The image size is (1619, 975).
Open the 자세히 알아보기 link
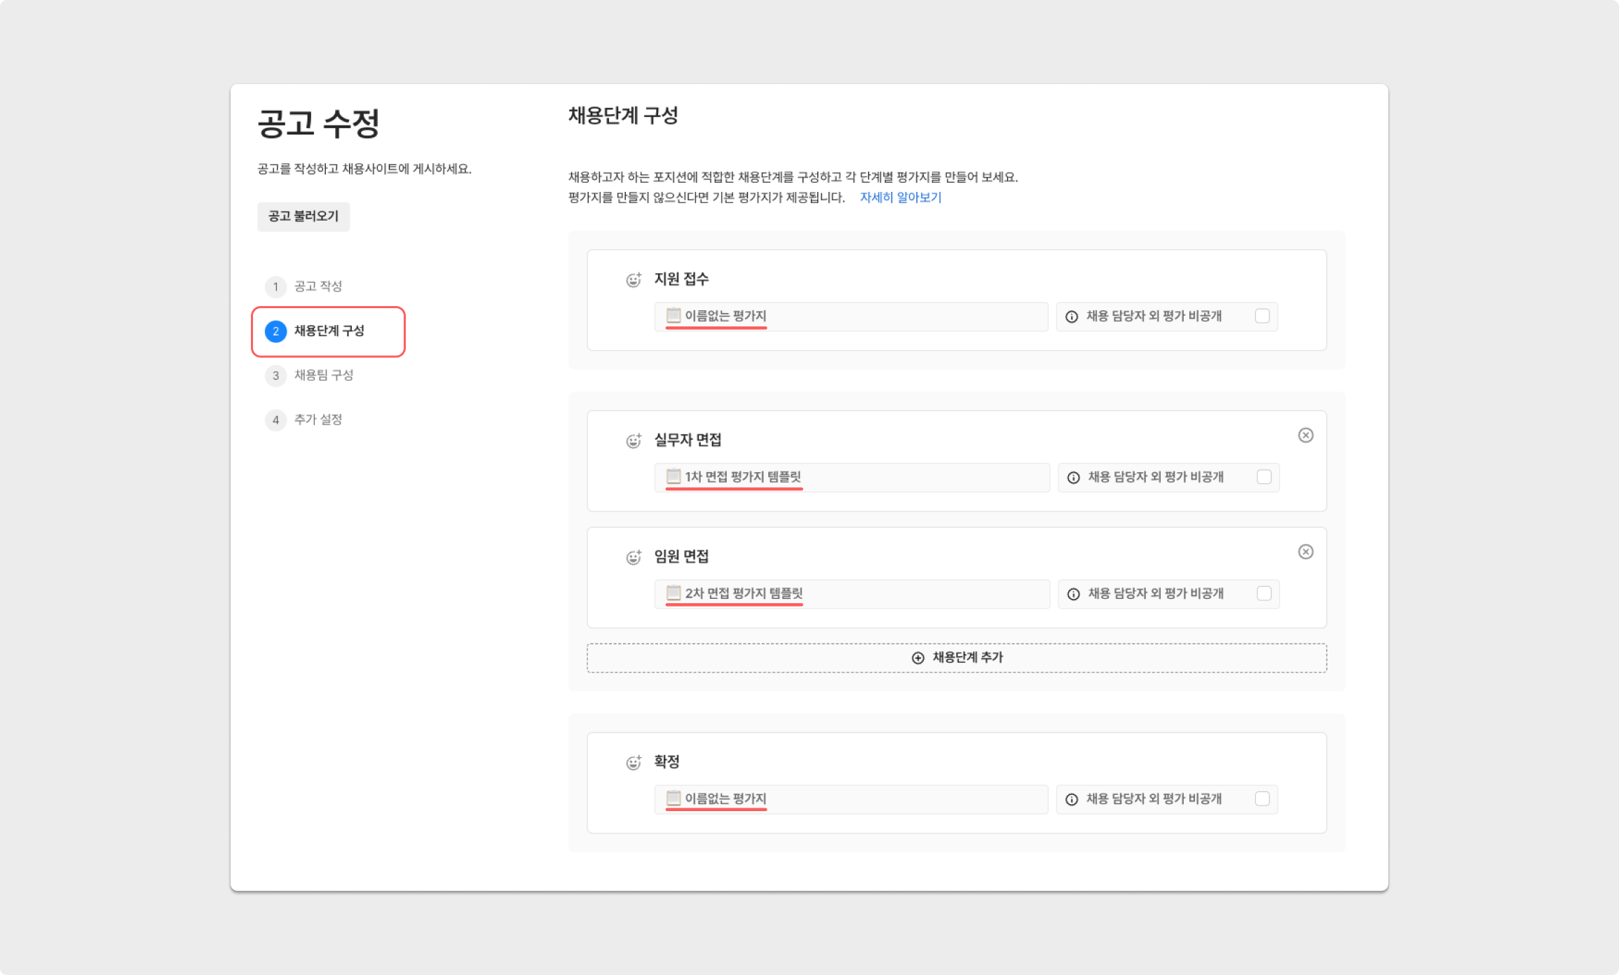pos(900,198)
